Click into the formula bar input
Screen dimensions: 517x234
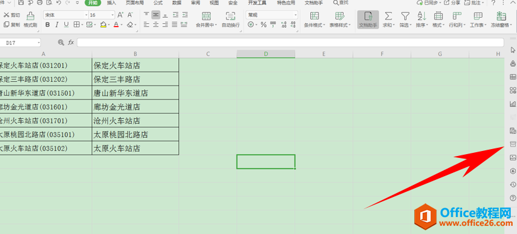[x=290, y=43]
